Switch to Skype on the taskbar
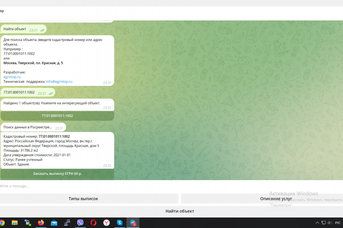The width and height of the screenshot is (343, 228). (x=120, y=223)
